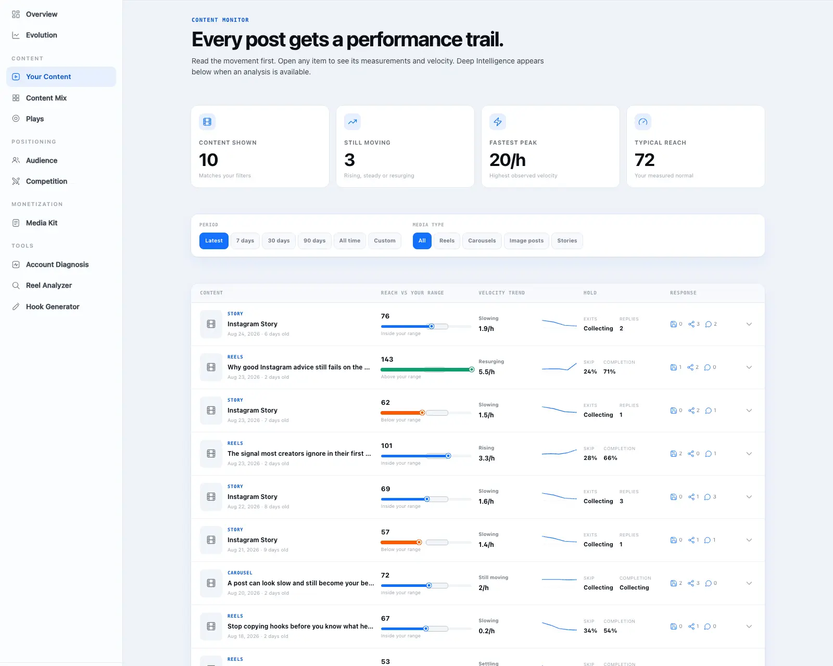Screen dimensions: 833x666
Task: Click the reach range bar for reach 62
Action: click(426, 413)
